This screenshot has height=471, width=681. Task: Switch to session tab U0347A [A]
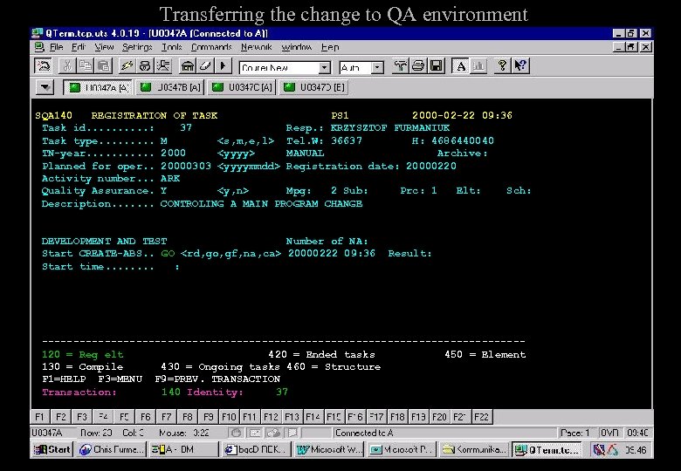tap(98, 87)
